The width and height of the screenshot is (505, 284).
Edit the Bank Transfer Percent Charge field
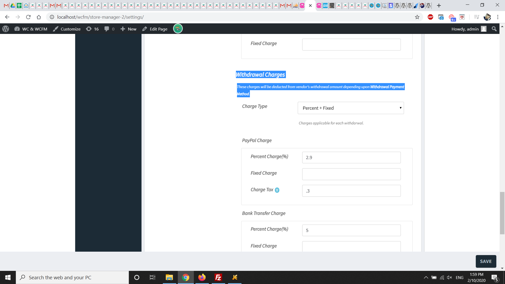coord(351,230)
